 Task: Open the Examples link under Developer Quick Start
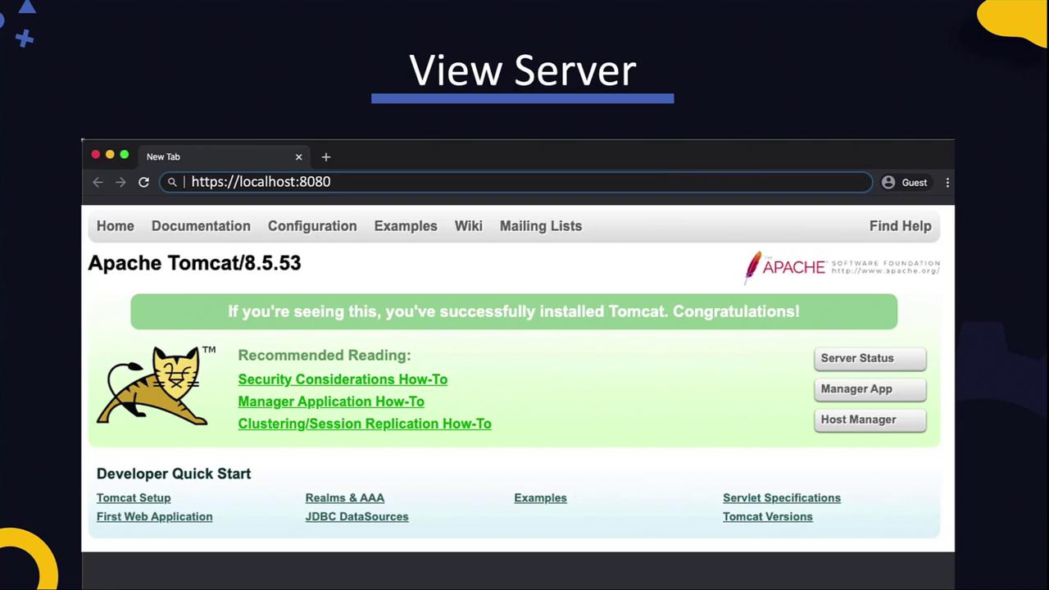pos(540,498)
